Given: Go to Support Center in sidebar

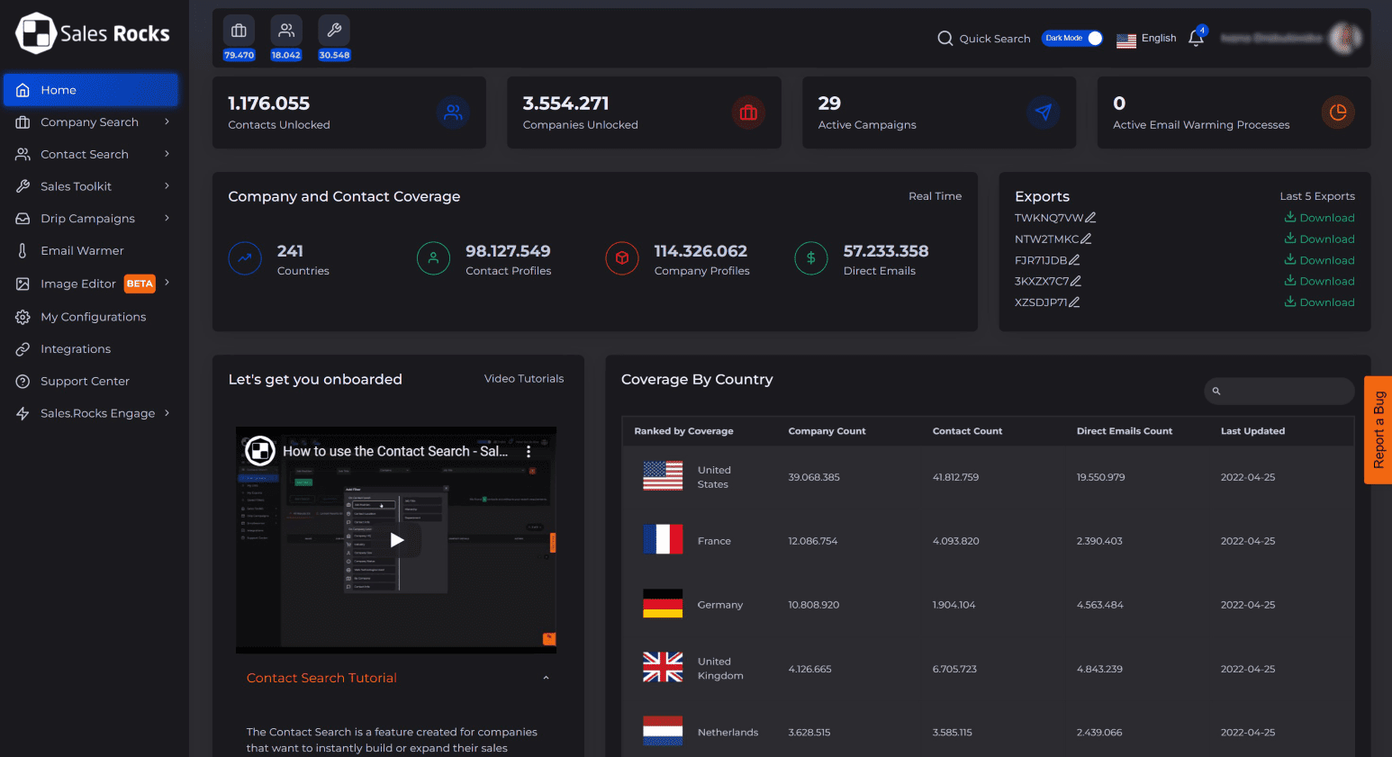Looking at the screenshot, I should [85, 382].
